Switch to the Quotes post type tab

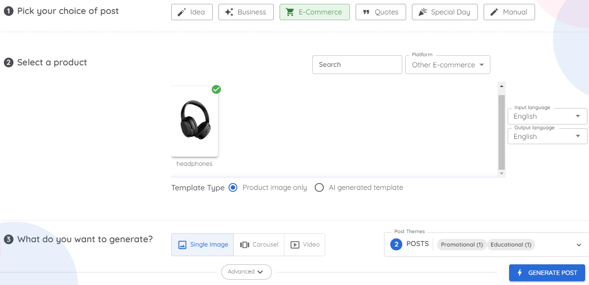[x=381, y=12]
